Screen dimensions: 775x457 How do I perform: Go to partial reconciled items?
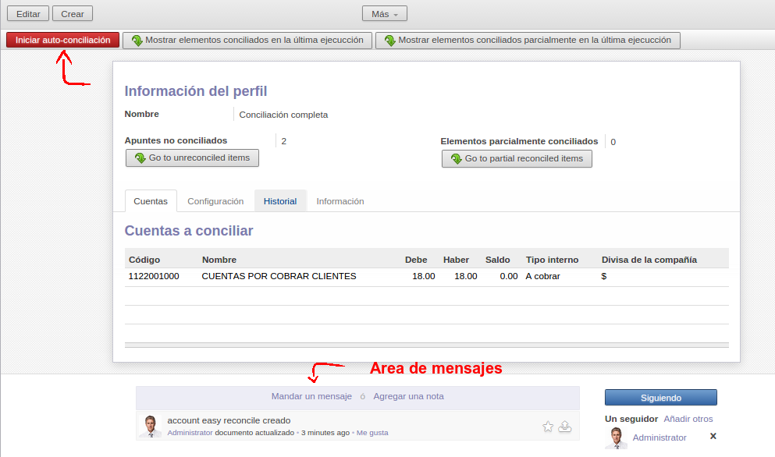point(517,158)
